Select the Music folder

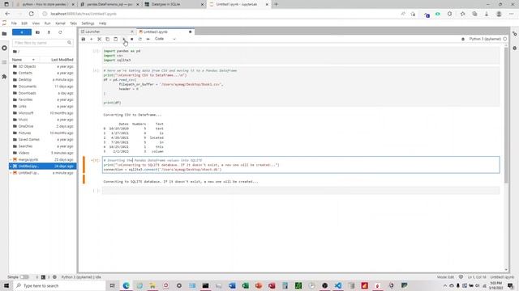point(42,120)
